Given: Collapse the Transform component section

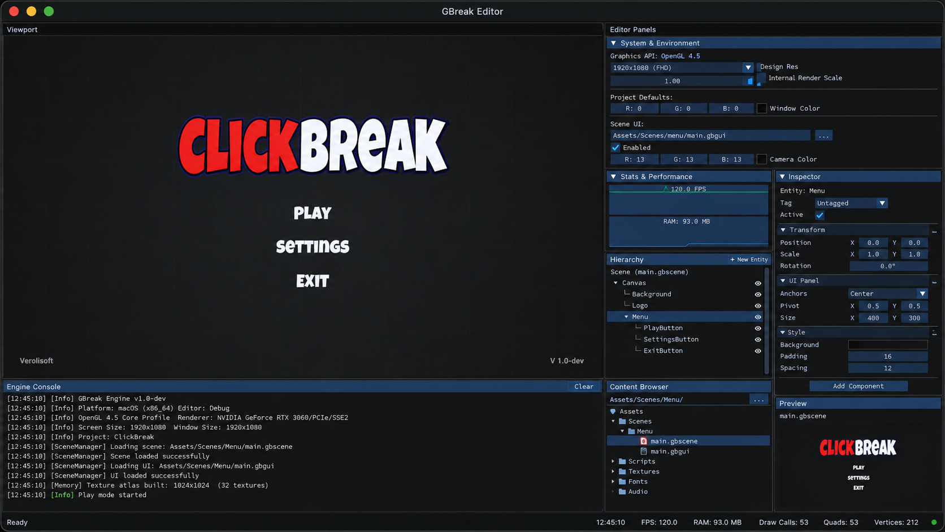Looking at the screenshot, I should [783, 230].
